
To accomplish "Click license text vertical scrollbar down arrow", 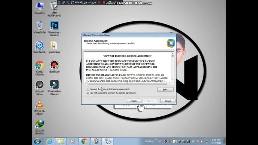I will (173, 80).
